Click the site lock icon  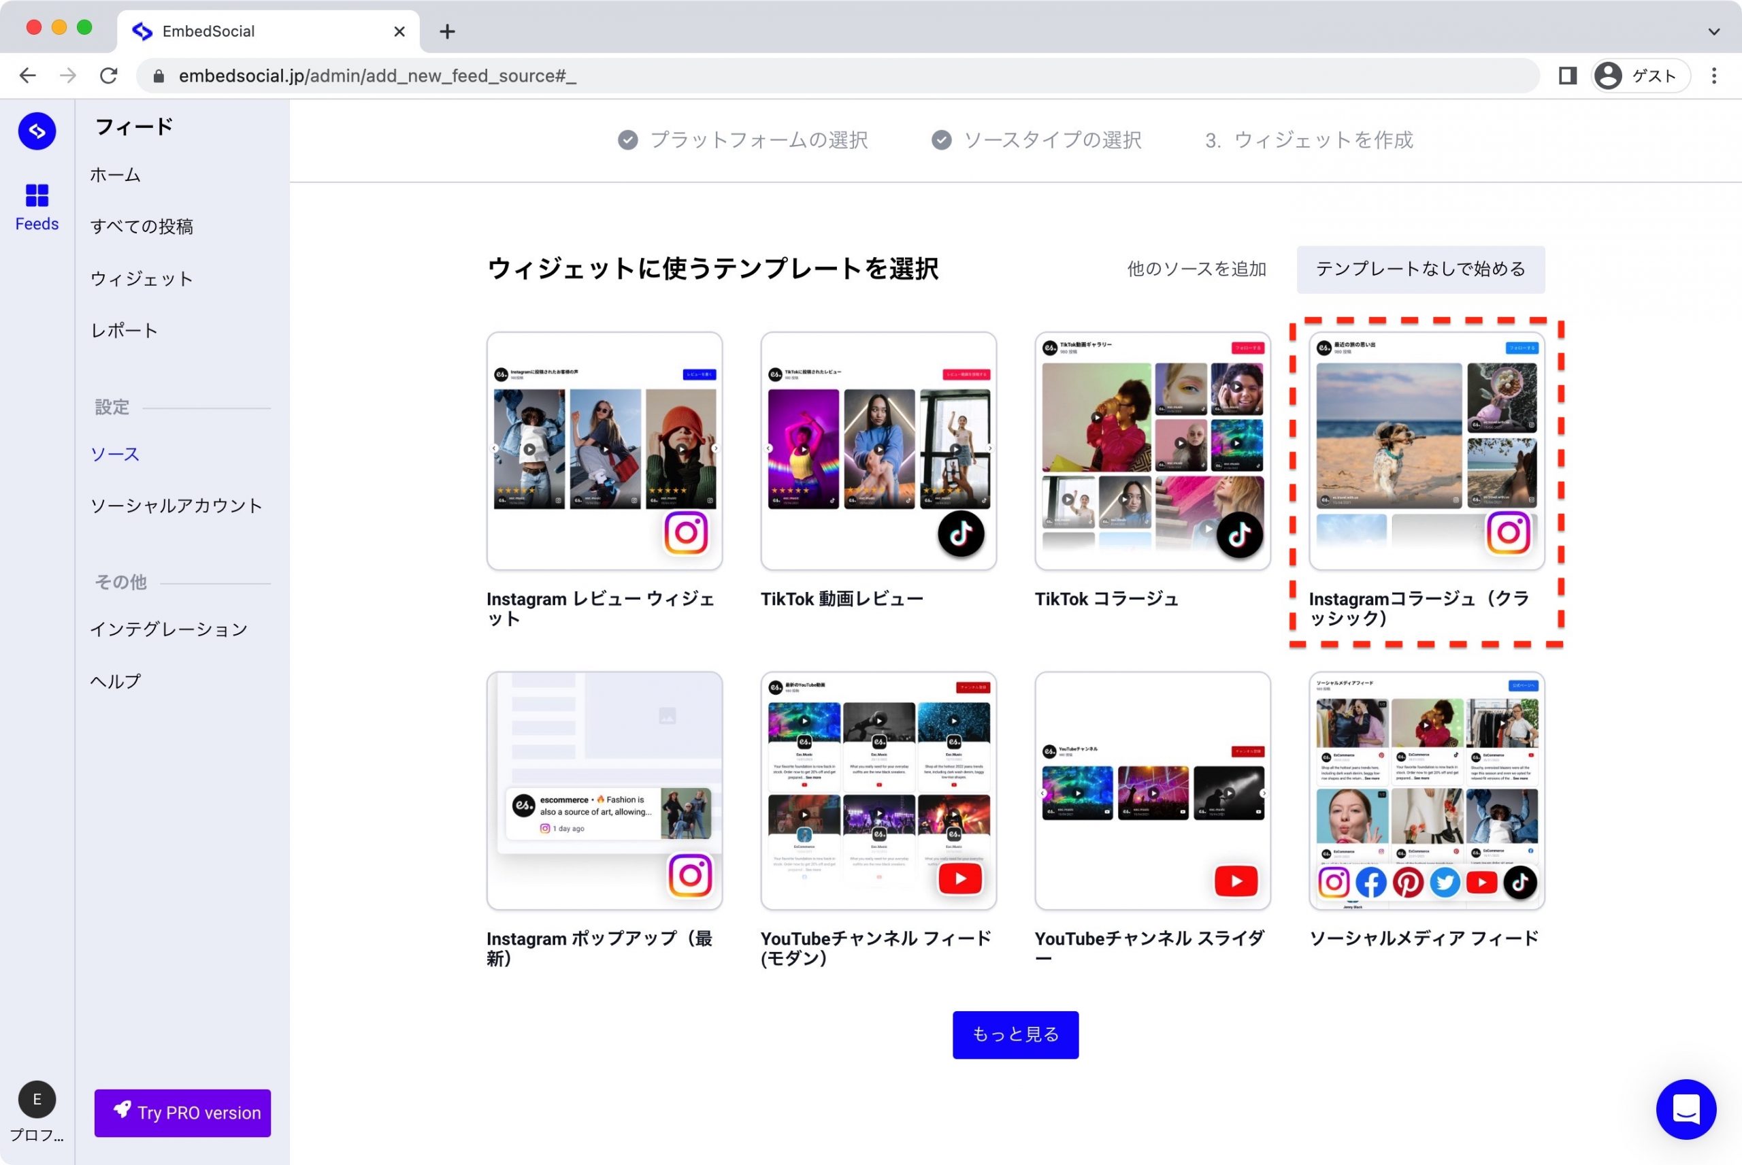[x=159, y=76]
